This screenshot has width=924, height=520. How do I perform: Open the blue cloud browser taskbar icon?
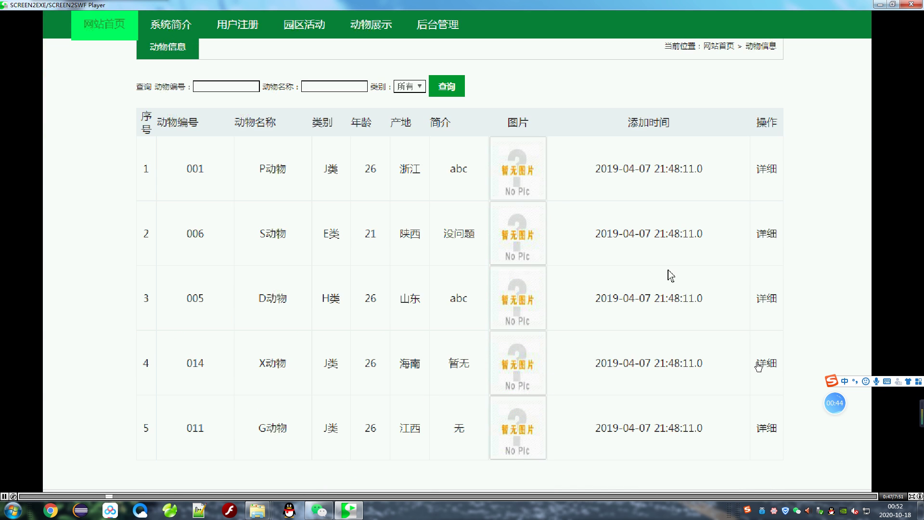tap(140, 510)
